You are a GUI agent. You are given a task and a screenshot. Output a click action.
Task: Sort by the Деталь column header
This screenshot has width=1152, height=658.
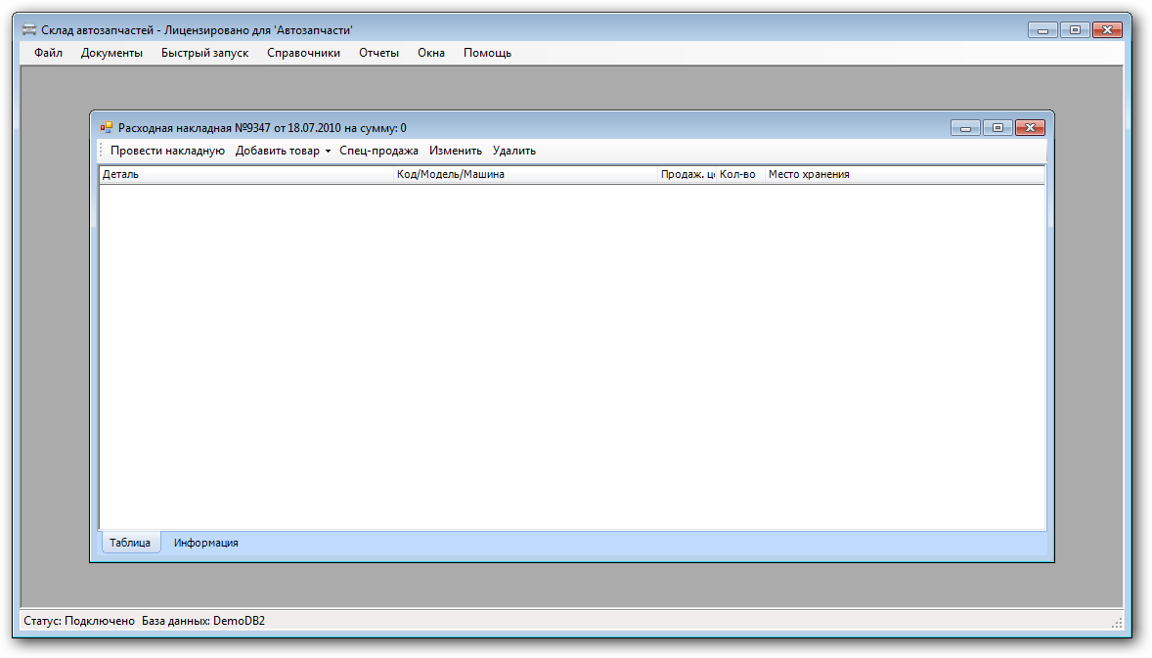[244, 175]
